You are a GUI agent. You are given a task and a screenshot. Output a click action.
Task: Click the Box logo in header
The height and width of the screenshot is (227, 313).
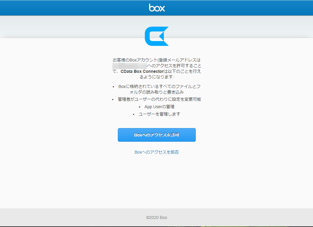click(157, 8)
